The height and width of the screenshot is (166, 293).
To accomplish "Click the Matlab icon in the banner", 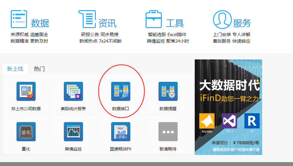I will click(x=207, y=121).
